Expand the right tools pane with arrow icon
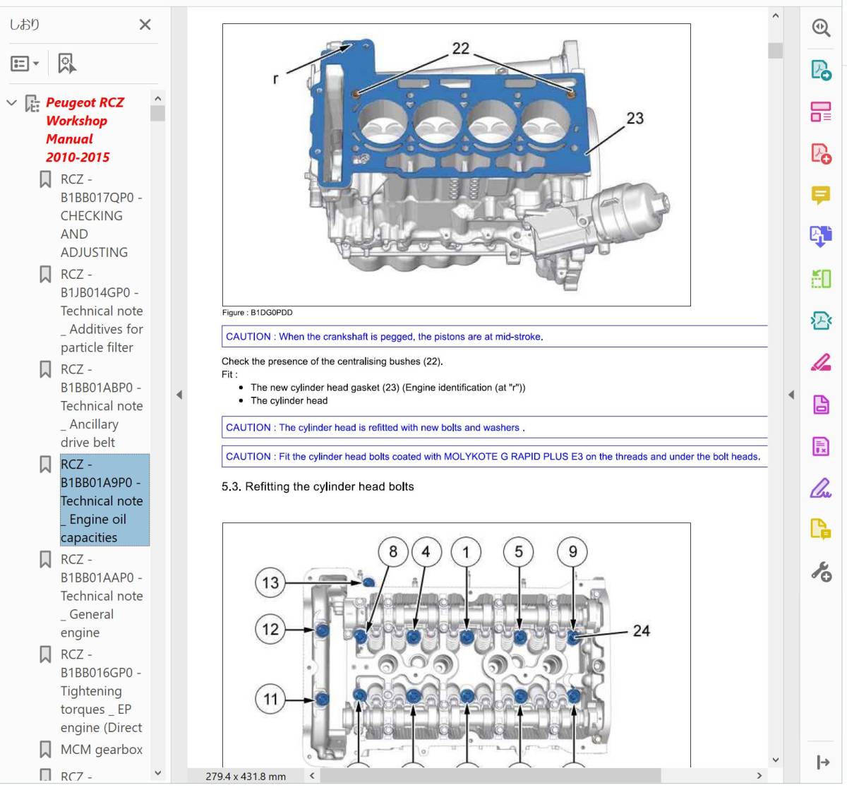The height and width of the screenshot is (790, 847). coord(822,762)
